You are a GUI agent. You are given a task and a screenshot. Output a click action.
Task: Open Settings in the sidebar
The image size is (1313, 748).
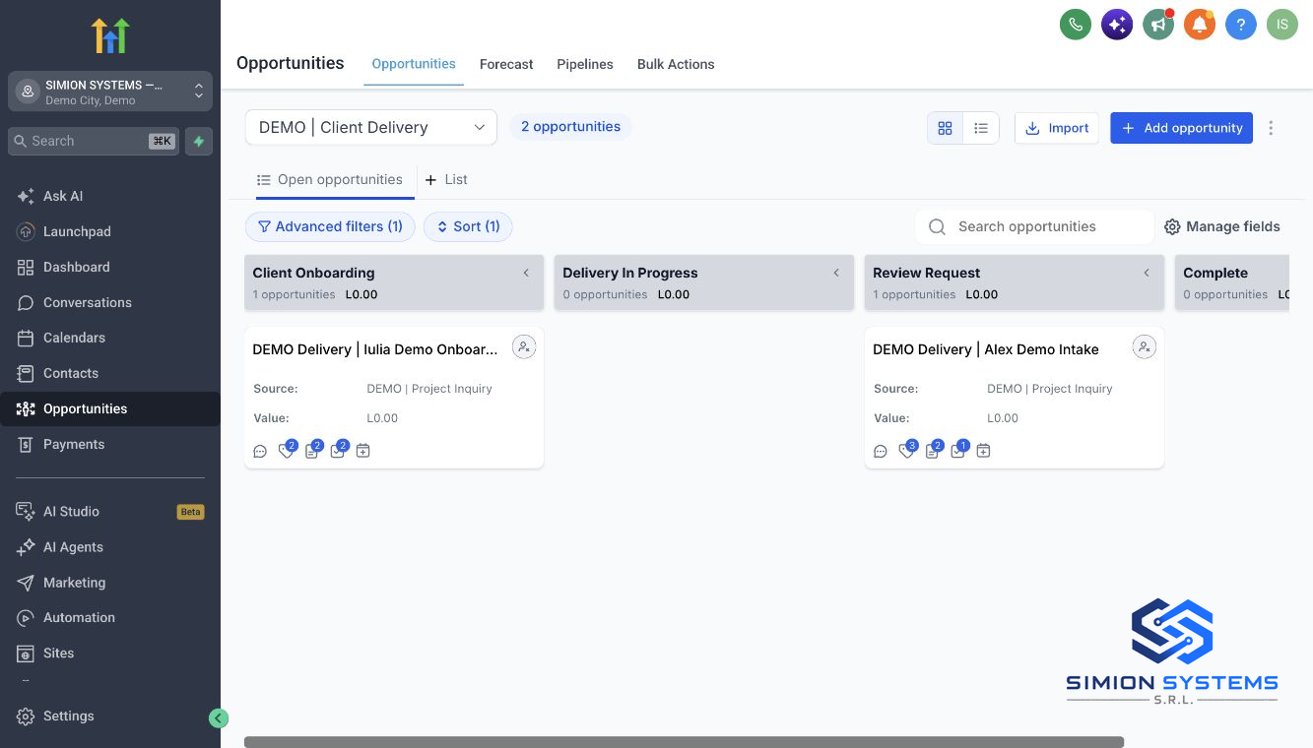pyautogui.click(x=110, y=716)
